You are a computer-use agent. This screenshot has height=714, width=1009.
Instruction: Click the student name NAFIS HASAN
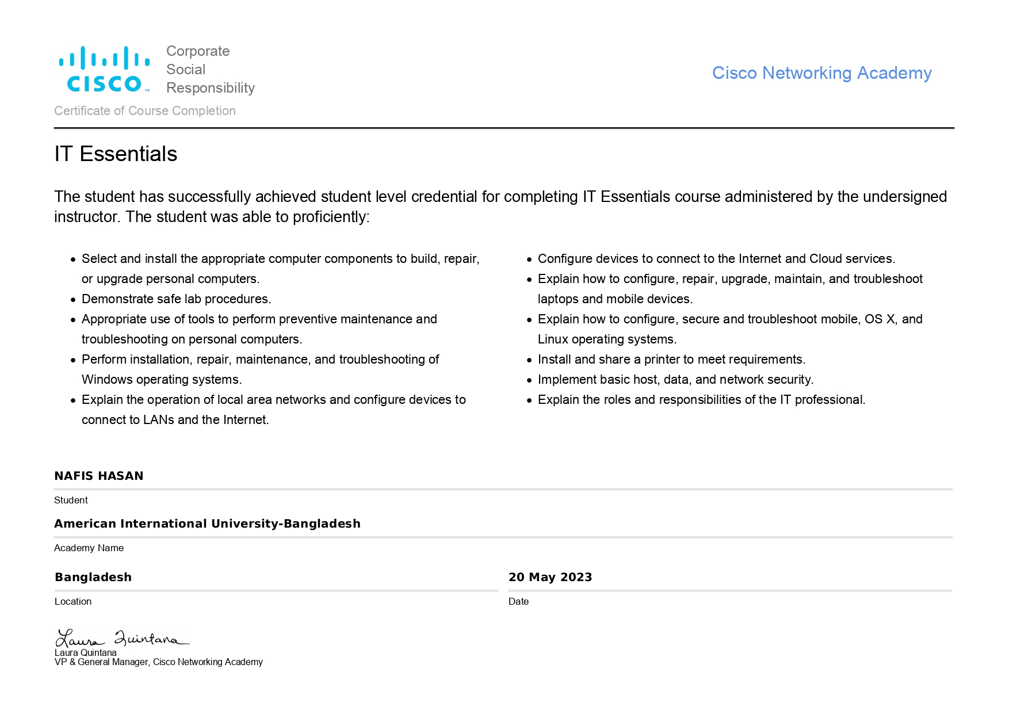99,476
